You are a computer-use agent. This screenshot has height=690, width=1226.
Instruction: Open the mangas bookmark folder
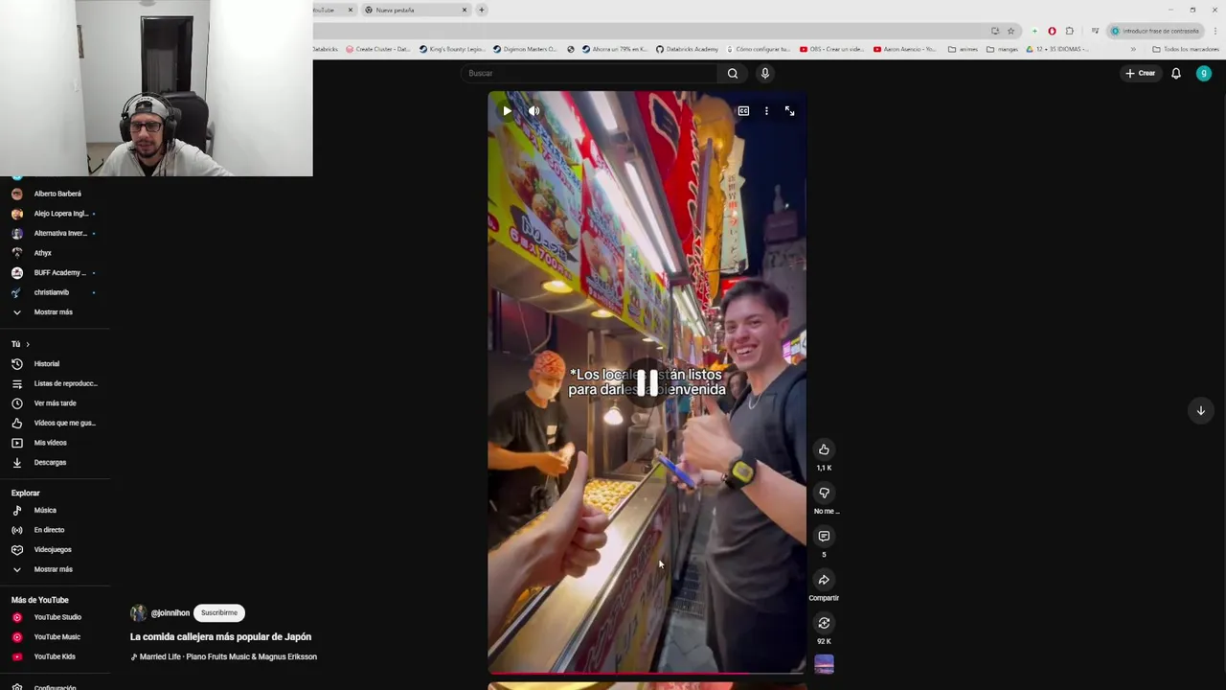coord(1002,49)
